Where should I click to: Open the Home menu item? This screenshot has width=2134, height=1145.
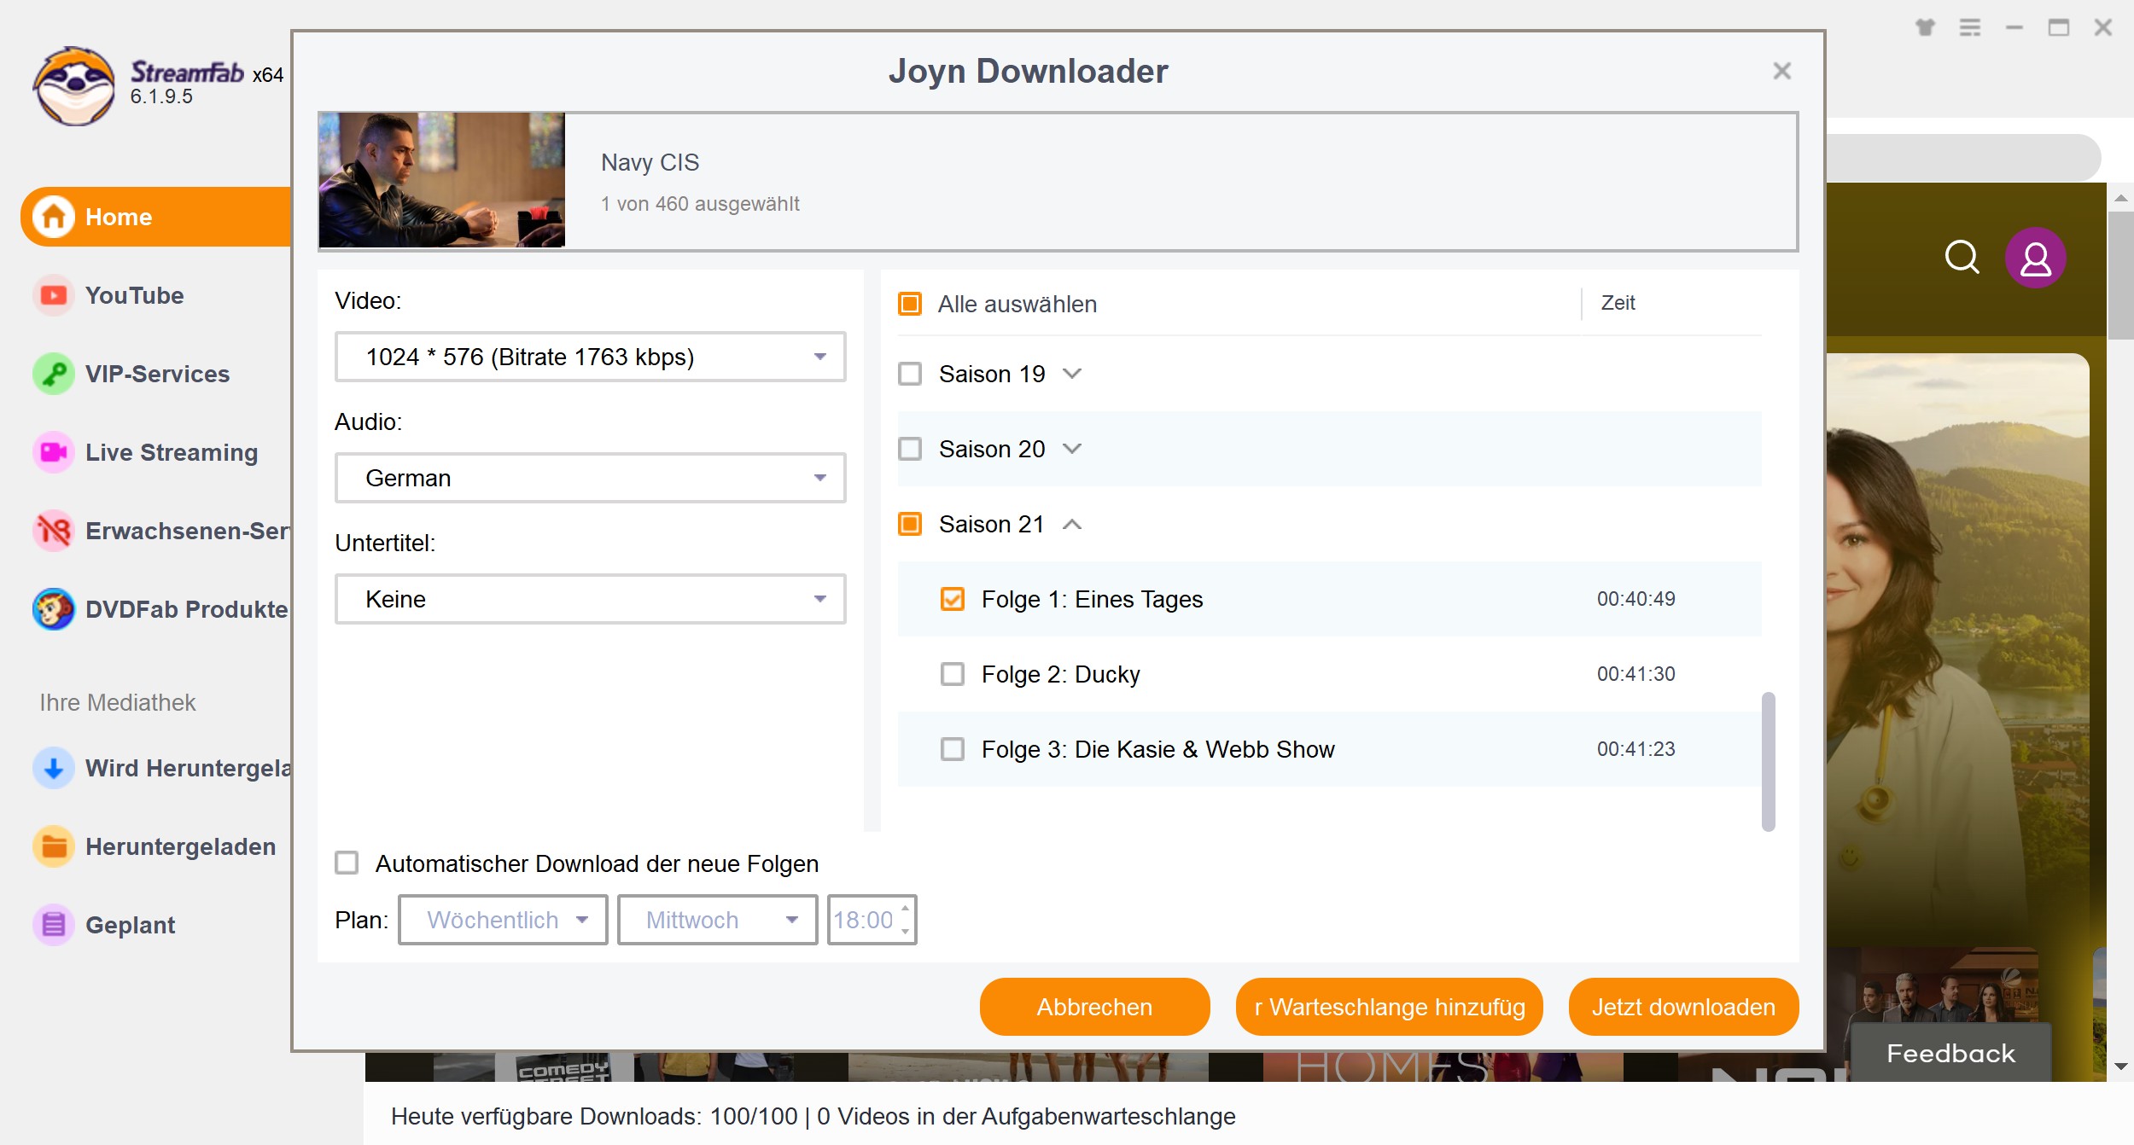point(155,217)
